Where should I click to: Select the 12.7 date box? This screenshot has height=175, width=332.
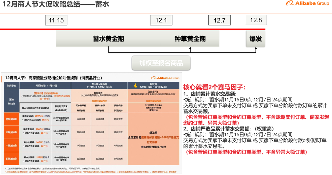[x=219, y=20]
